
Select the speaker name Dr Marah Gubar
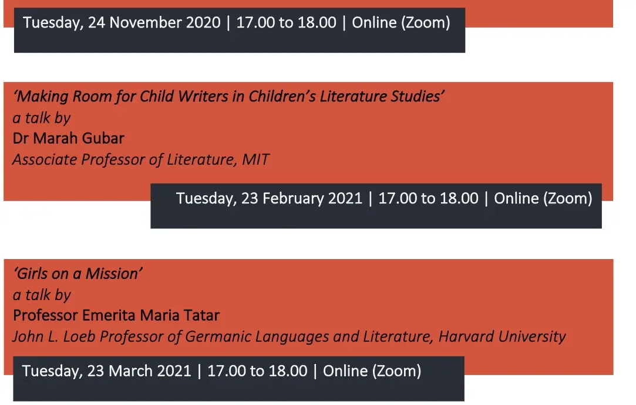point(69,138)
